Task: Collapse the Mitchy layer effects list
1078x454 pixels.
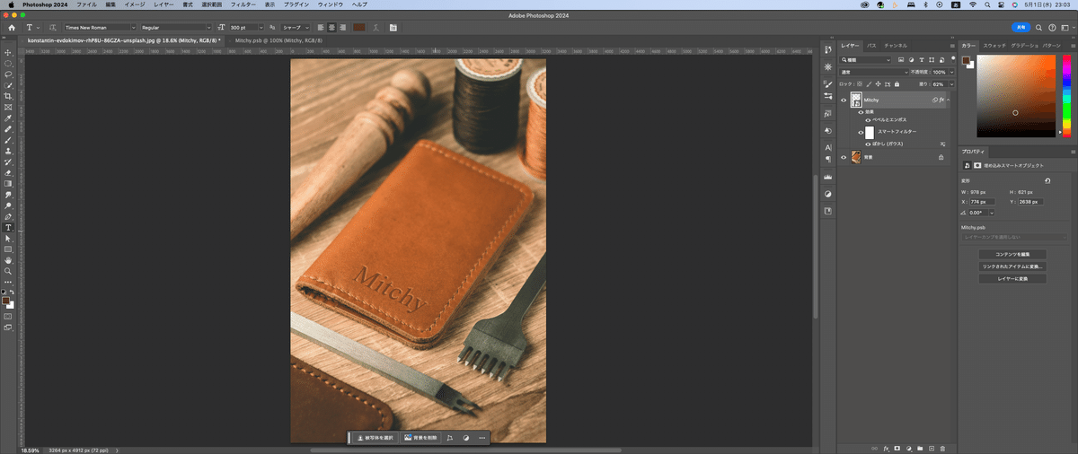Action: (x=949, y=100)
